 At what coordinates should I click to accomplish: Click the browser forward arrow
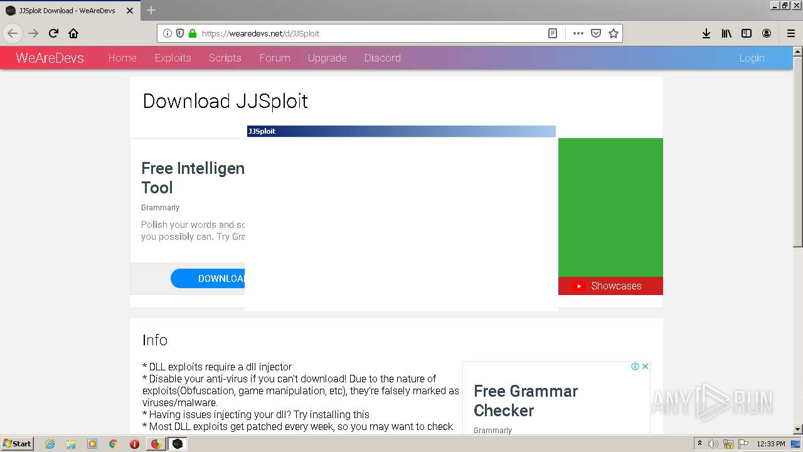point(33,33)
